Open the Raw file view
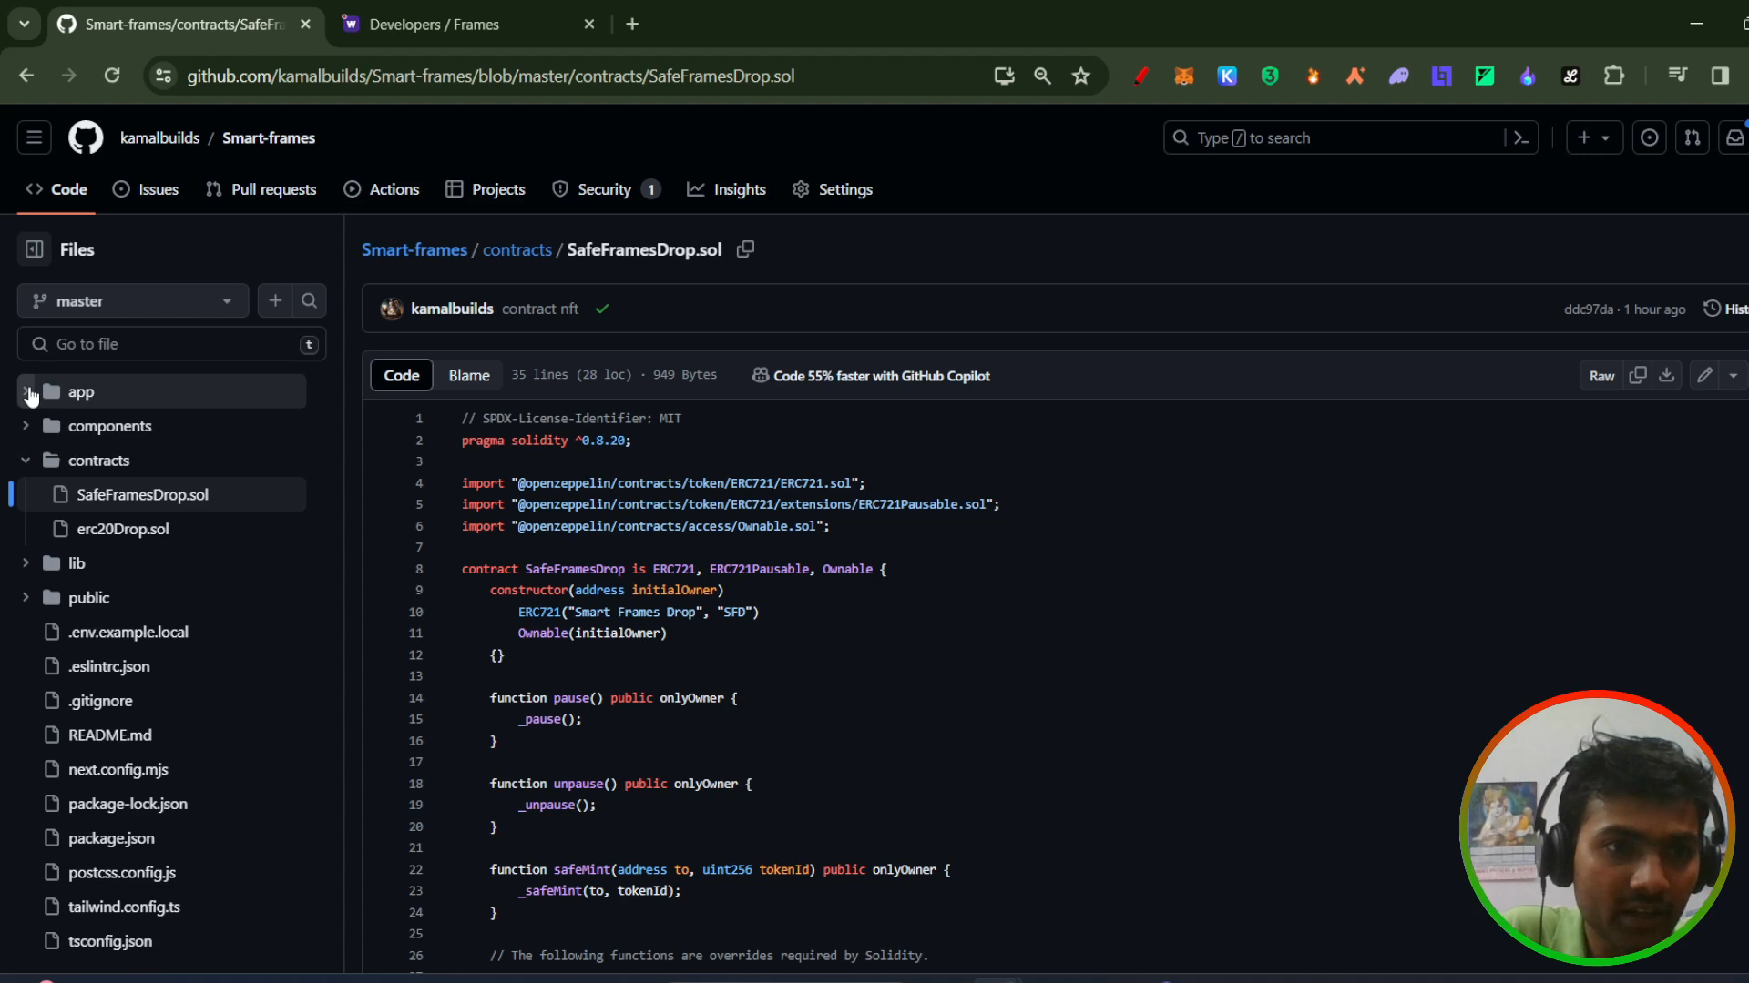This screenshot has height=983, width=1749. [x=1601, y=376]
